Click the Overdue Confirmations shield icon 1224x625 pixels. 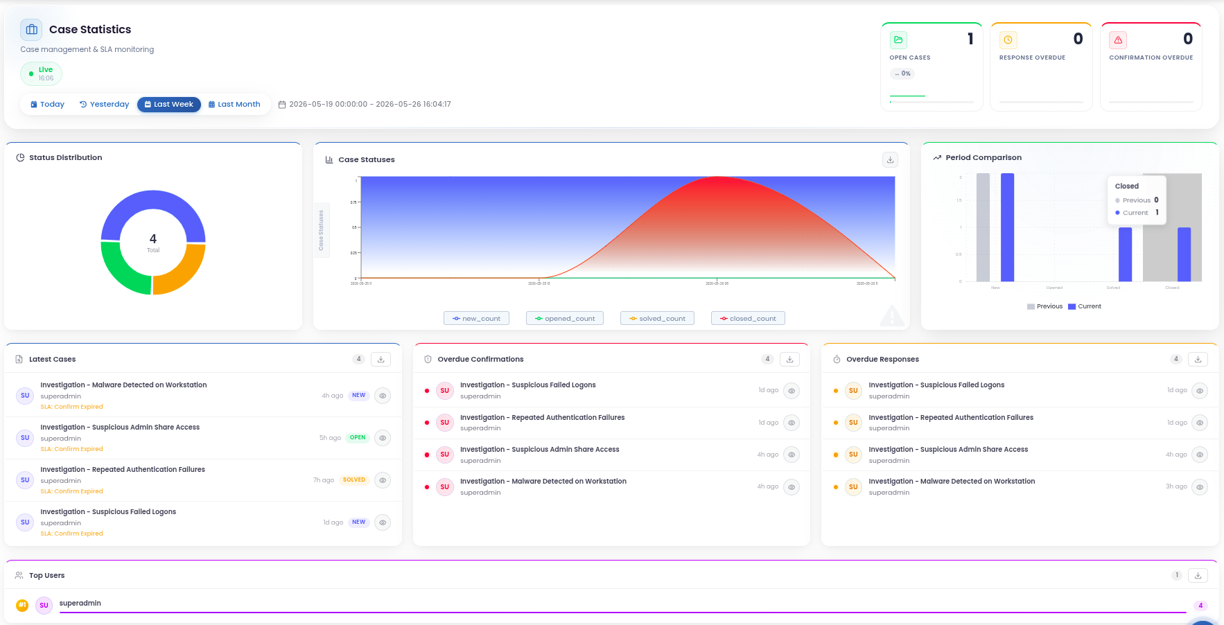click(x=428, y=359)
